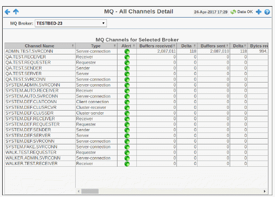Click the blue plus icon
275x197 pixels.
pyautogui.click(x=258, y=12)
